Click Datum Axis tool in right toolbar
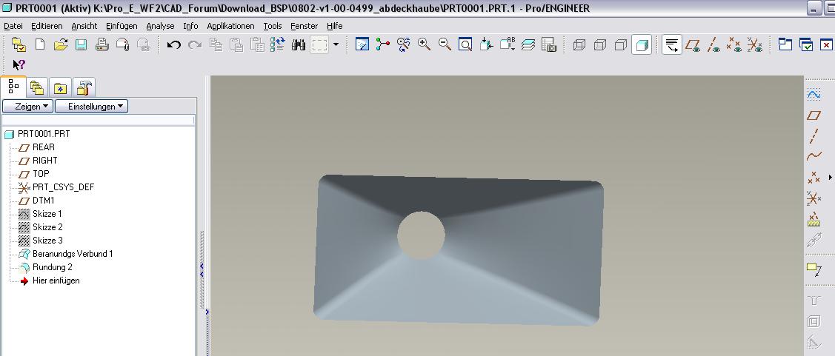The image size is (835, 356). [x=814, y=135]
